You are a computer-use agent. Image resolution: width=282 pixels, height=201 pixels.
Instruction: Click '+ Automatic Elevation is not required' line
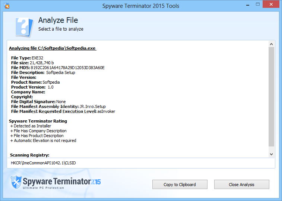(43, 140)
